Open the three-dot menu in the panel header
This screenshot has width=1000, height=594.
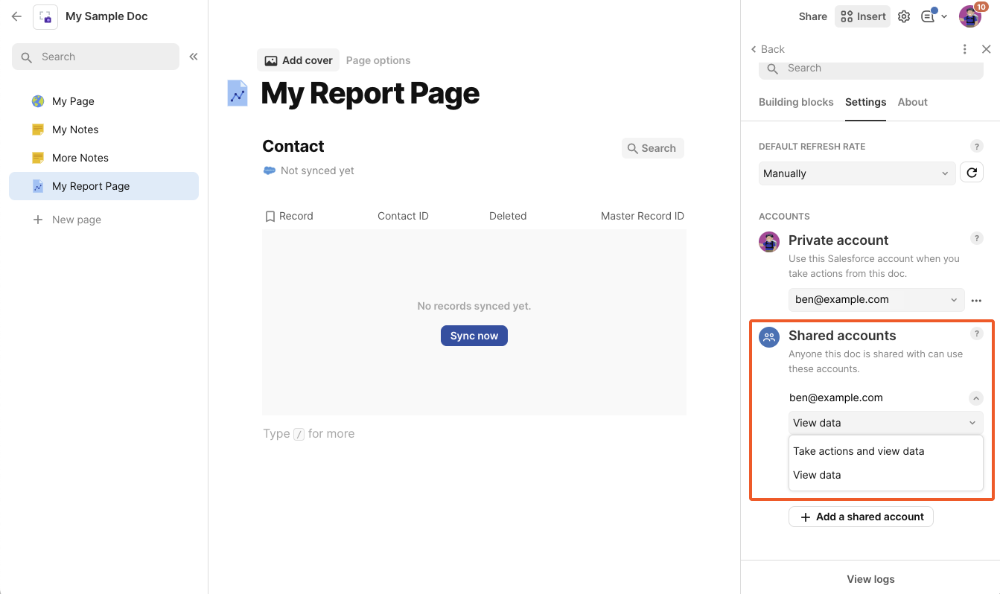pos(965,49)
